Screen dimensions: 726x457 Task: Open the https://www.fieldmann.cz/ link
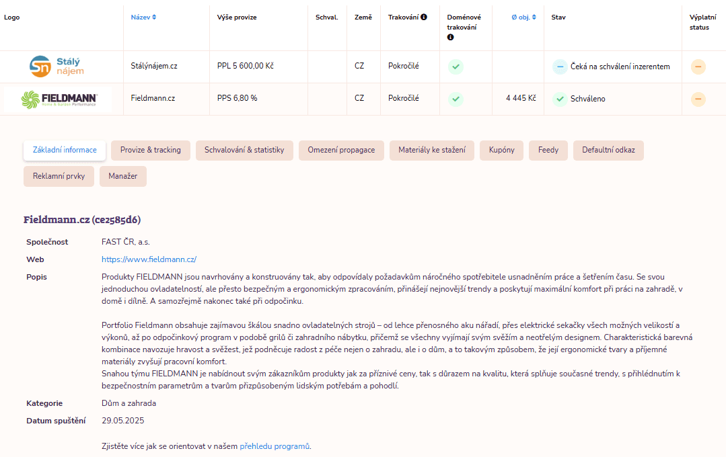149,259
